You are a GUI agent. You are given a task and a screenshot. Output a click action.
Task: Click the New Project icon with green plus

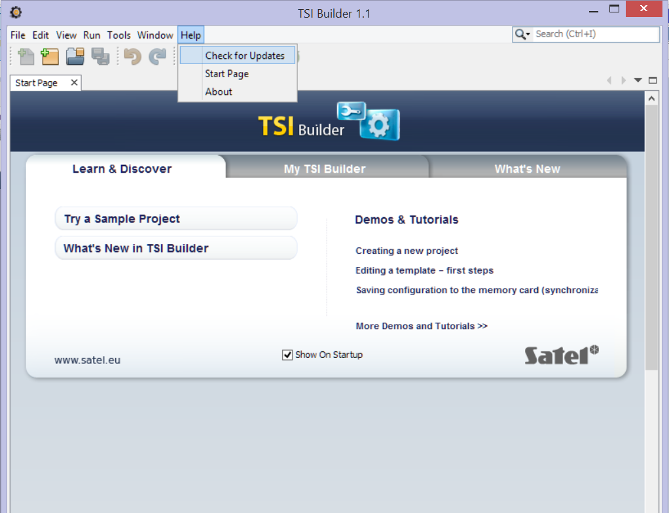pyautogui.click(x=50, y=57)
